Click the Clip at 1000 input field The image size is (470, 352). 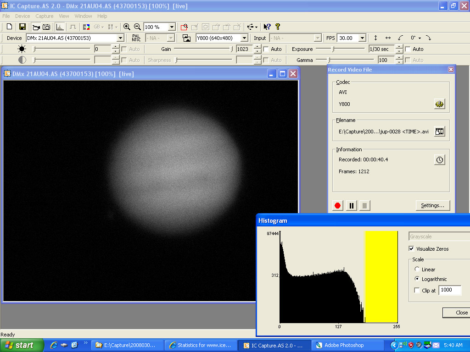click(x=450, y=290)
